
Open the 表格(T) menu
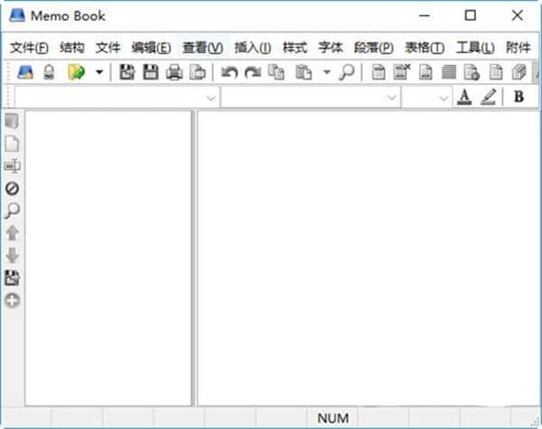coord(425,48)
